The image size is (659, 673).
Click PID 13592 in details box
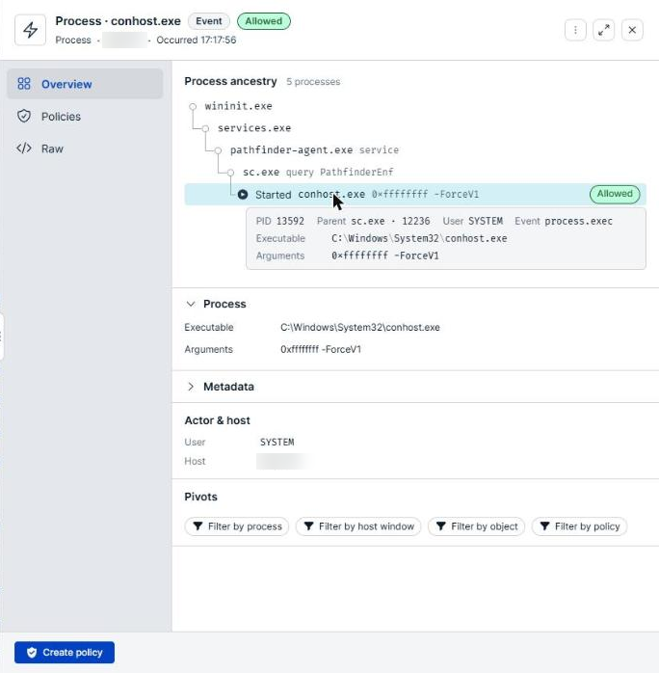click(x=280, y=221)
